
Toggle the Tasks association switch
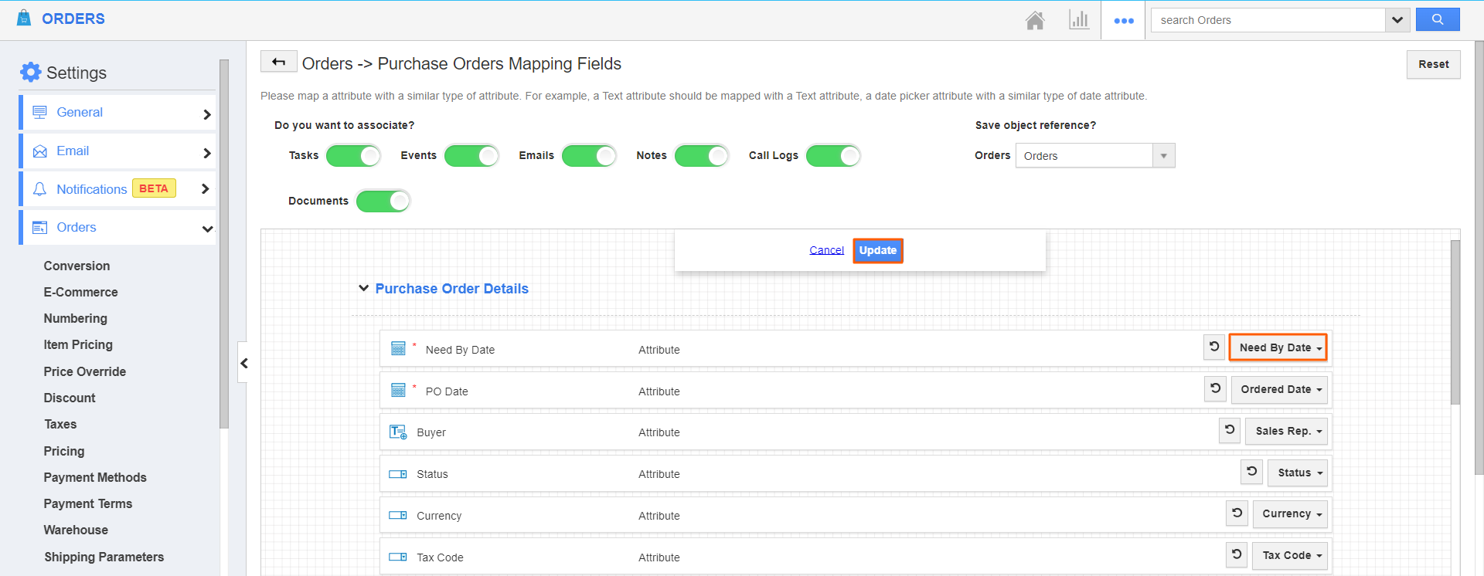tap(353, 156)
